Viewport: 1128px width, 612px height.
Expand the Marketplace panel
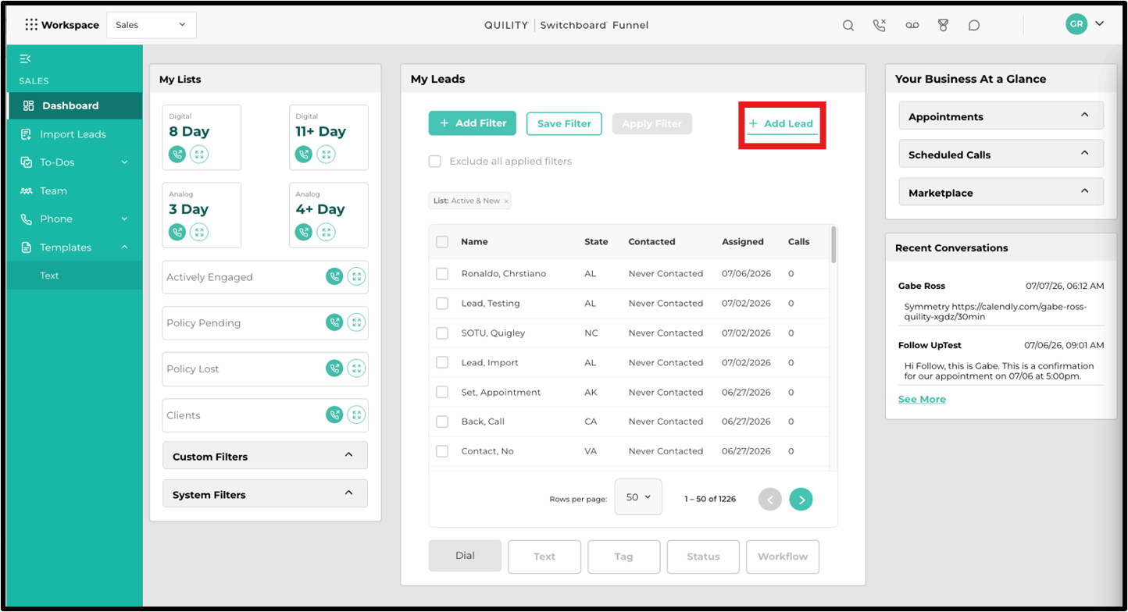click(1001, 192)
